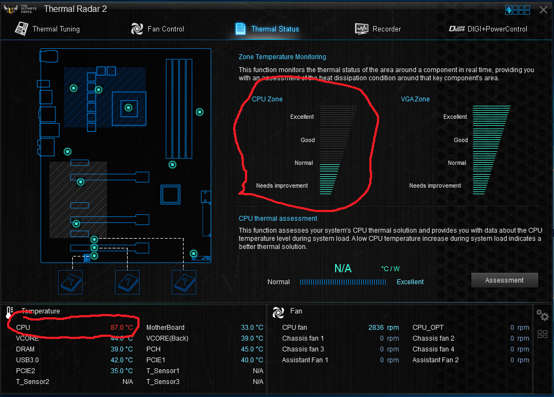Click the T_Sensor3 N/A row
This screenshot has height=397, width=554.
pos(205,382)
